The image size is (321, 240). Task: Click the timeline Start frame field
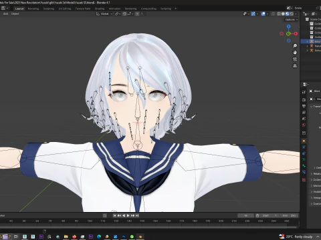click(x=270, y=215)
